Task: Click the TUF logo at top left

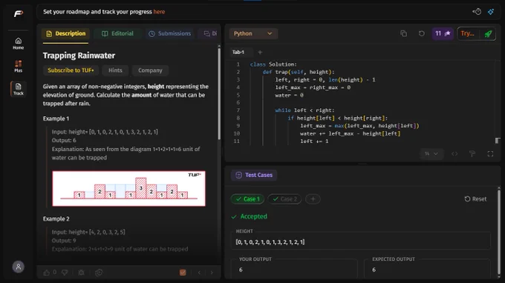Action: coord(19,13)
